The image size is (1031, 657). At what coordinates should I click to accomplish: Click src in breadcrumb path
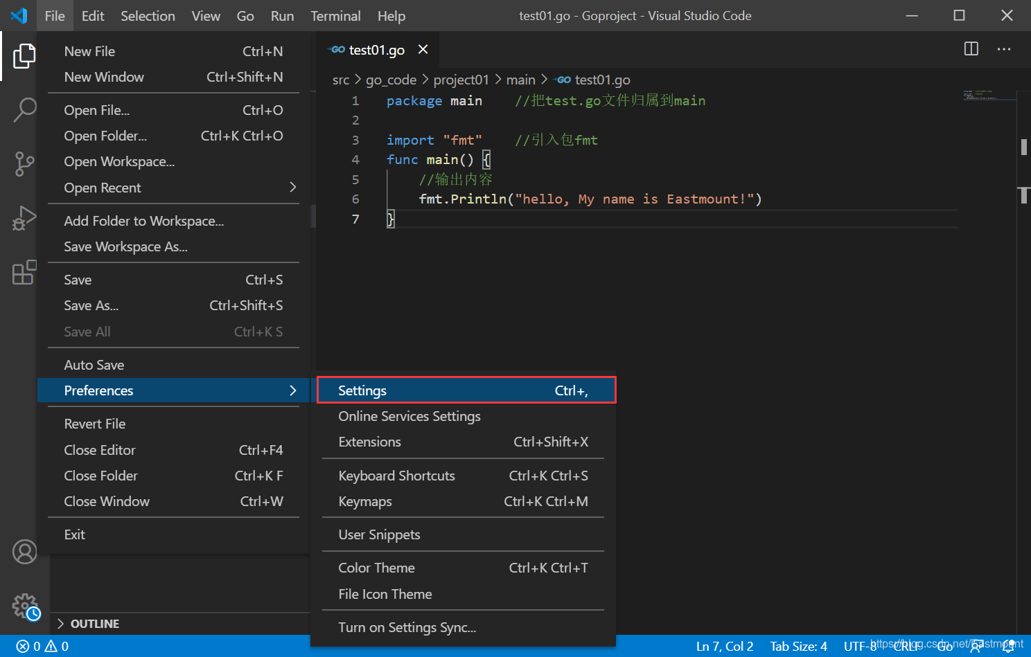click(x=341, y=80)
